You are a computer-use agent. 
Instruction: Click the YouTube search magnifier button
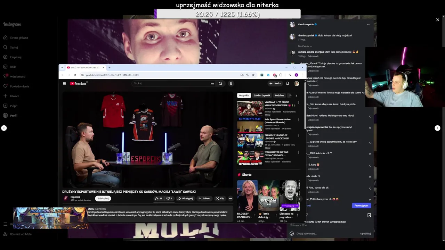pos(220,83)
